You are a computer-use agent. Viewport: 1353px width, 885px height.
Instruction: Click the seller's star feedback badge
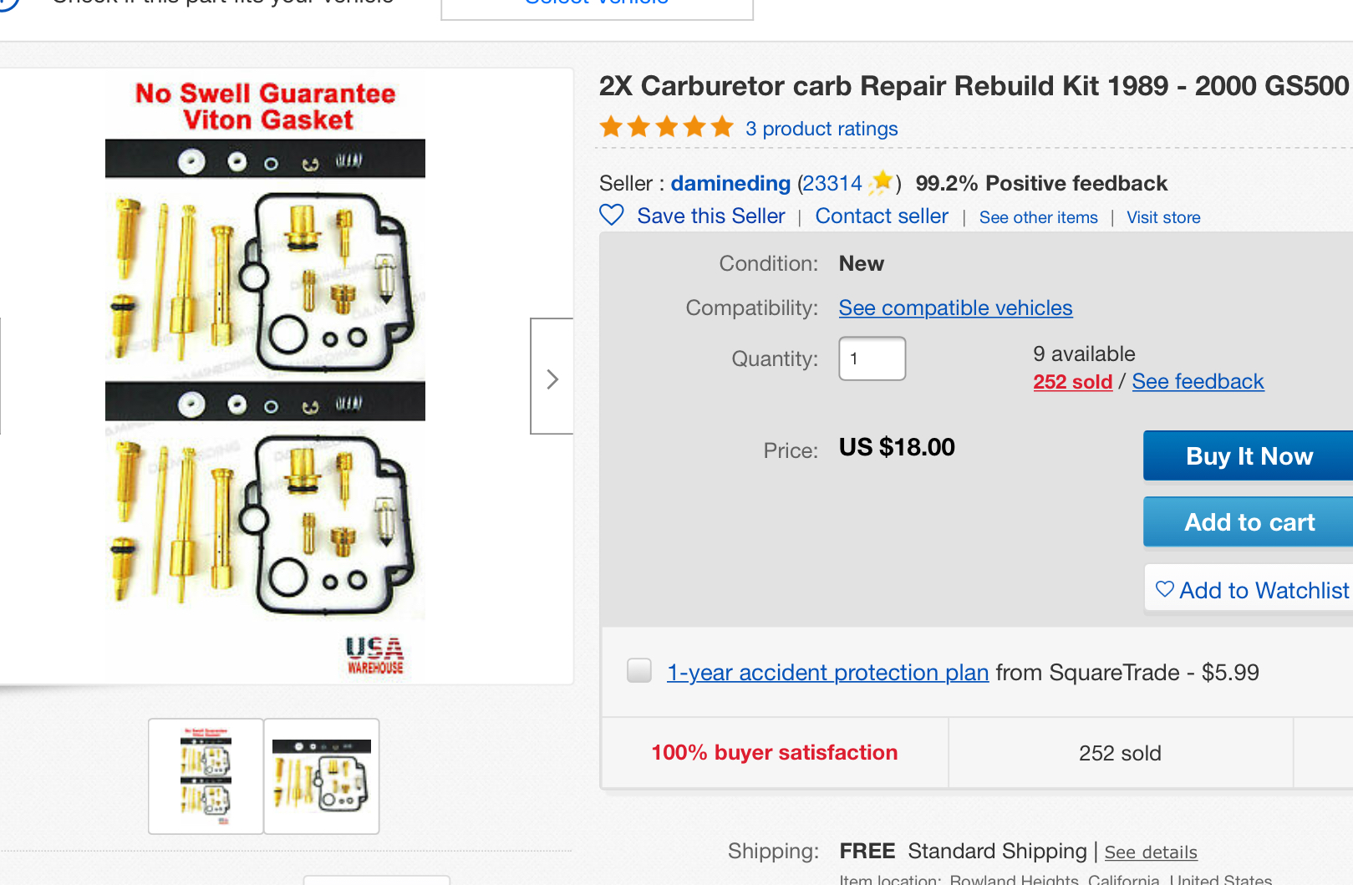click(881, 181)
